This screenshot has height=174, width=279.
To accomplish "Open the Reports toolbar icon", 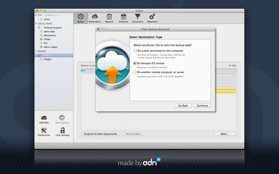I will coord(109,17).
